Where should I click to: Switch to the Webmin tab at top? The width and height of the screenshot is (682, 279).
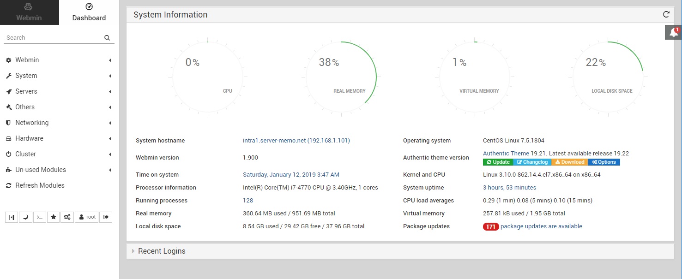point(29,12)
